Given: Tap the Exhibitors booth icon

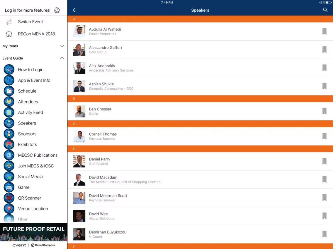Looking at the screenshot, I should (x=9, y=144).
